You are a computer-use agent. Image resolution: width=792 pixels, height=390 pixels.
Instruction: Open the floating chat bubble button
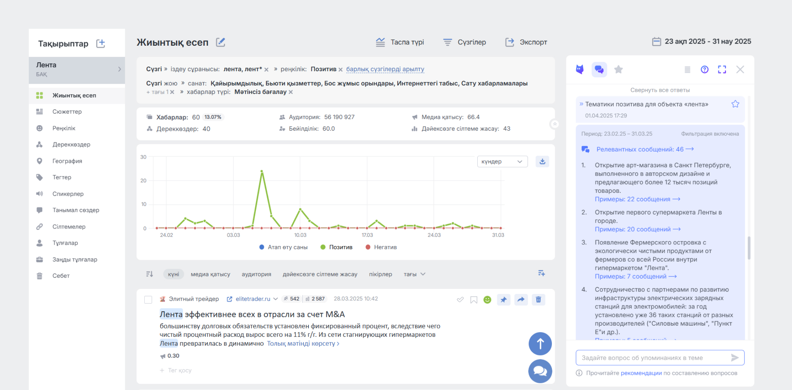tap(540, 371)
